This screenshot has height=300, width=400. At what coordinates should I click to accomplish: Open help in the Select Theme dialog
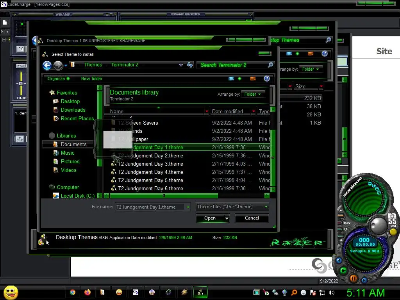pos(266,79)
